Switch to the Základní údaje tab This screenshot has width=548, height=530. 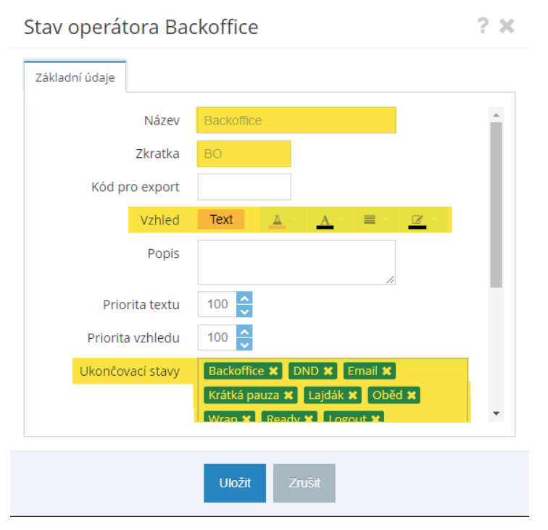75,77
